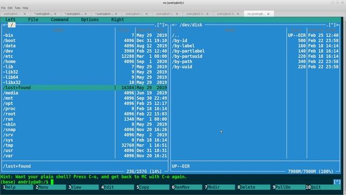Select /by-partuuid in the right panel
The image size is (346, 195).
pos(255,56)
